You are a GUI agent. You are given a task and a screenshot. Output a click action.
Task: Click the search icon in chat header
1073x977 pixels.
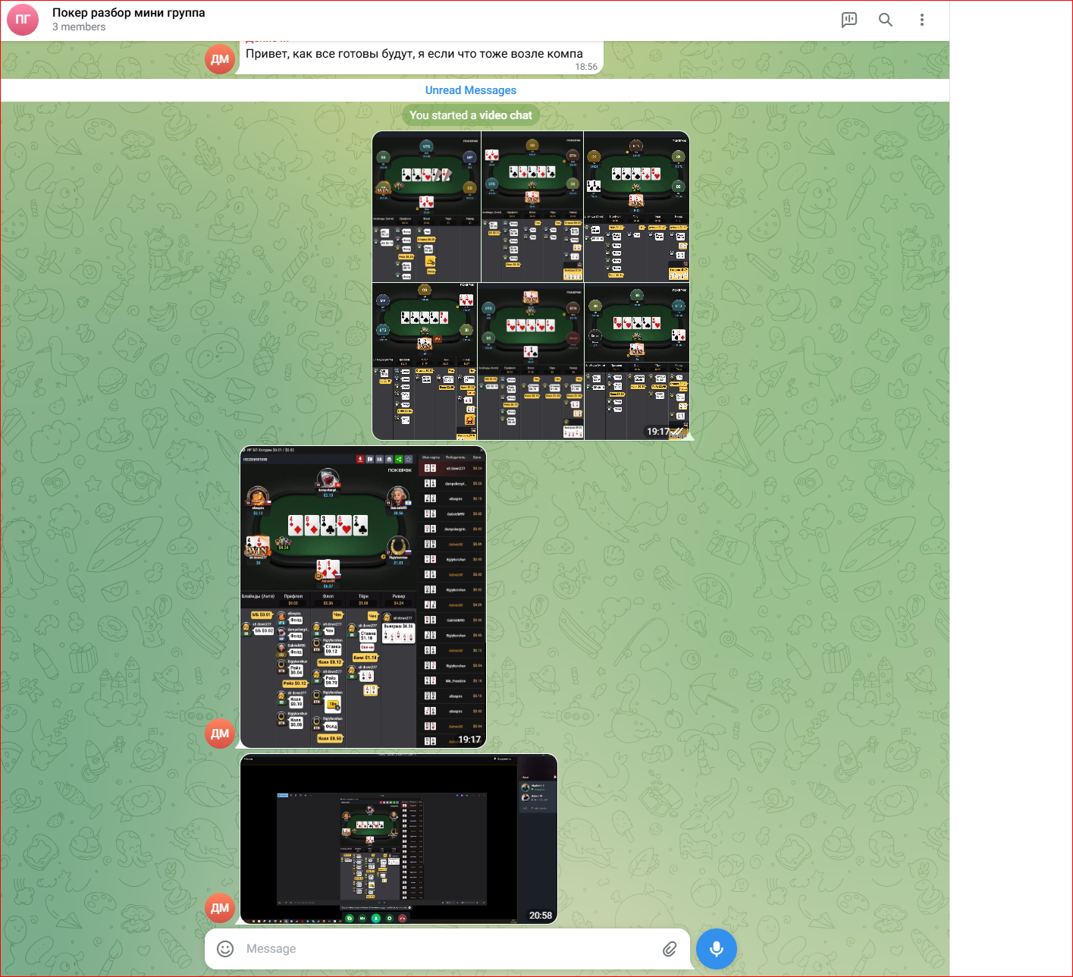click(886, 20)
